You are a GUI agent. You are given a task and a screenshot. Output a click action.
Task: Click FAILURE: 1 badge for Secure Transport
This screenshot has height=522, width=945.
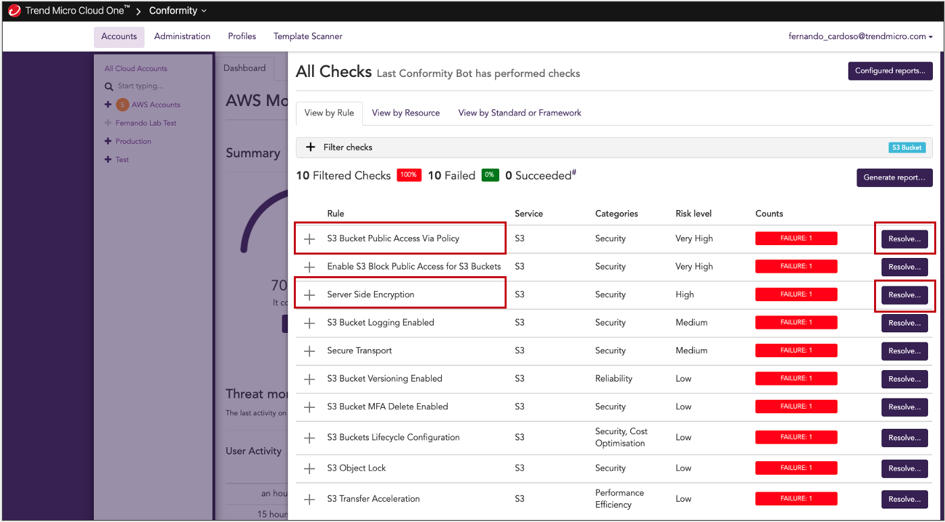point(796,350)
